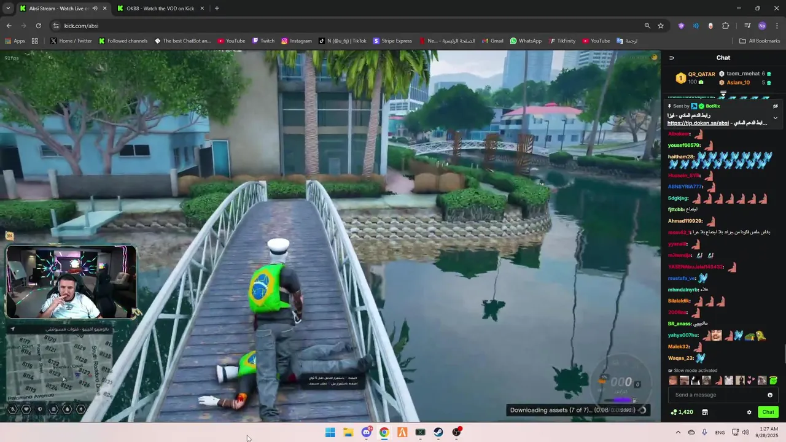Click BotRix username in pinned message
Viewport: 786px width, 442px height.
click(x=712, y=106)
